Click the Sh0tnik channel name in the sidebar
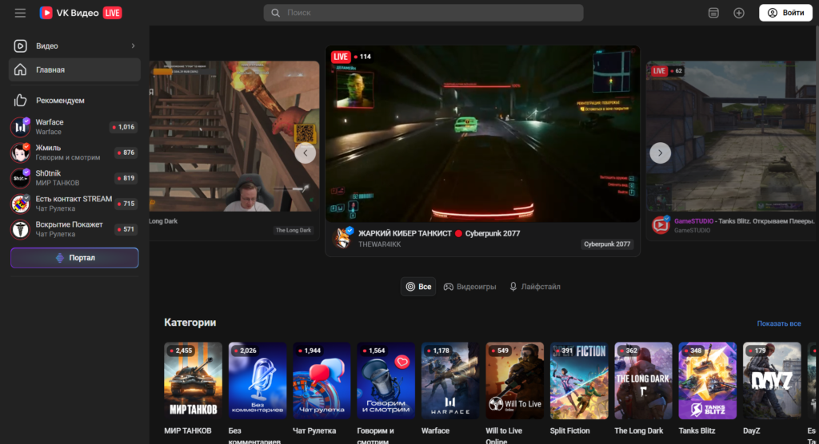 [48, 173]
